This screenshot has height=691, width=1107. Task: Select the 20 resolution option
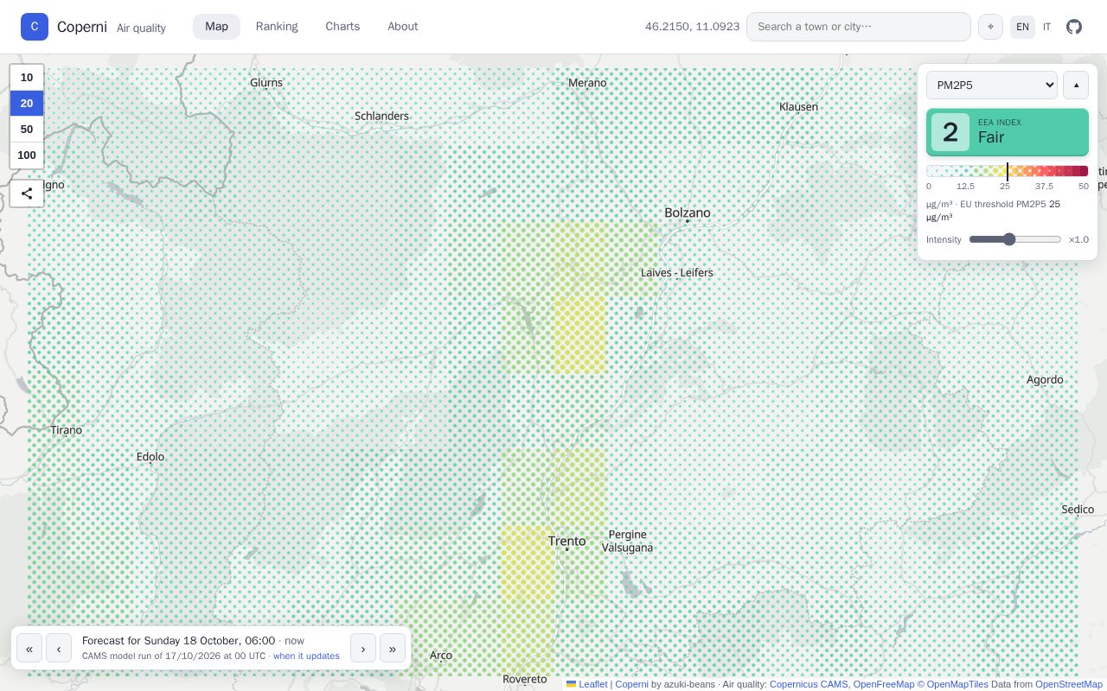click(x=27, y=104)
